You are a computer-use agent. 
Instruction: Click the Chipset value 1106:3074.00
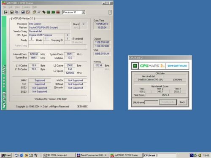[x=102, y=46]
